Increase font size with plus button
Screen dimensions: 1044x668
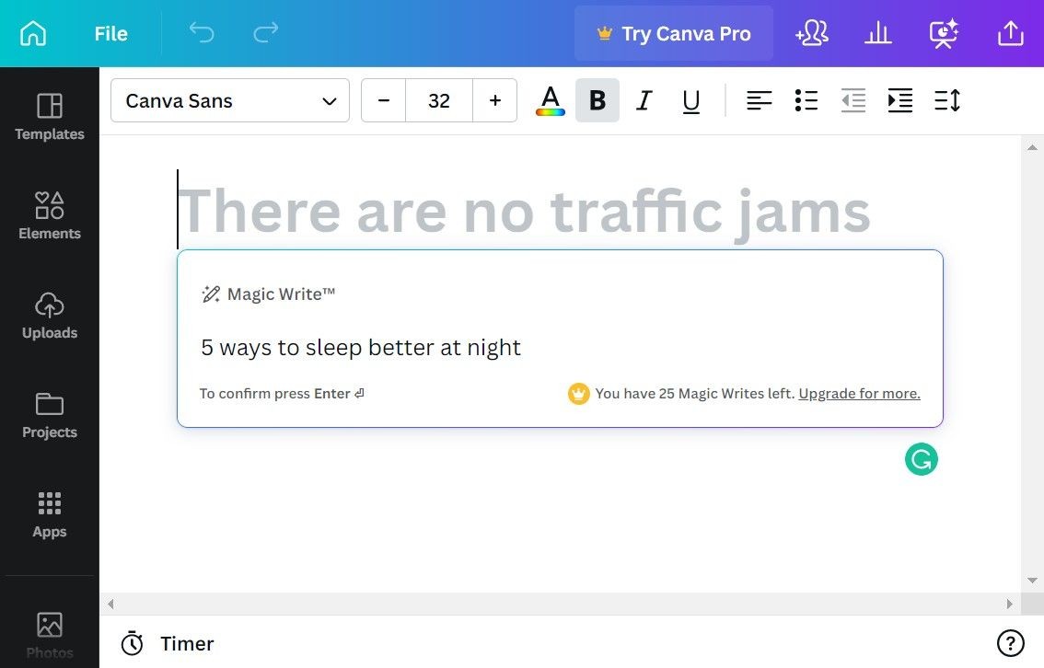pyautogui.click(x=494, y=100)
